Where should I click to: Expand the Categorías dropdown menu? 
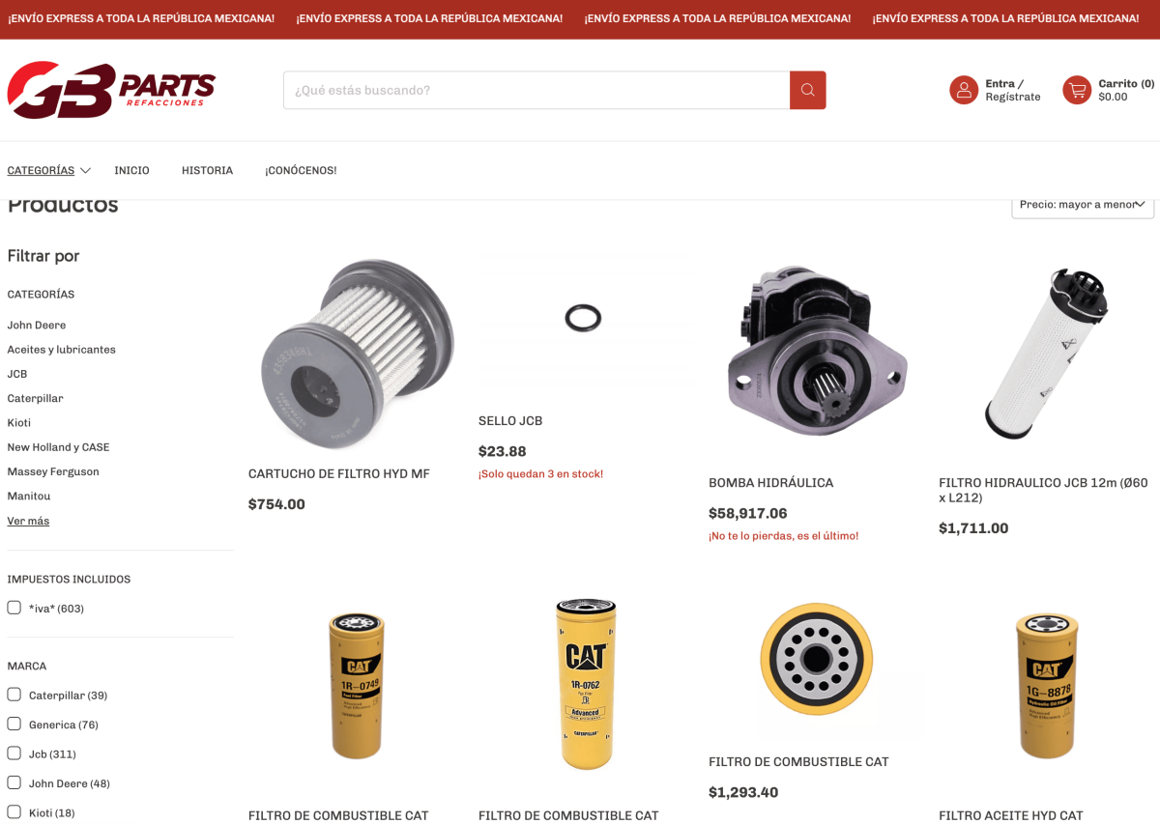[x=49, y=170]
